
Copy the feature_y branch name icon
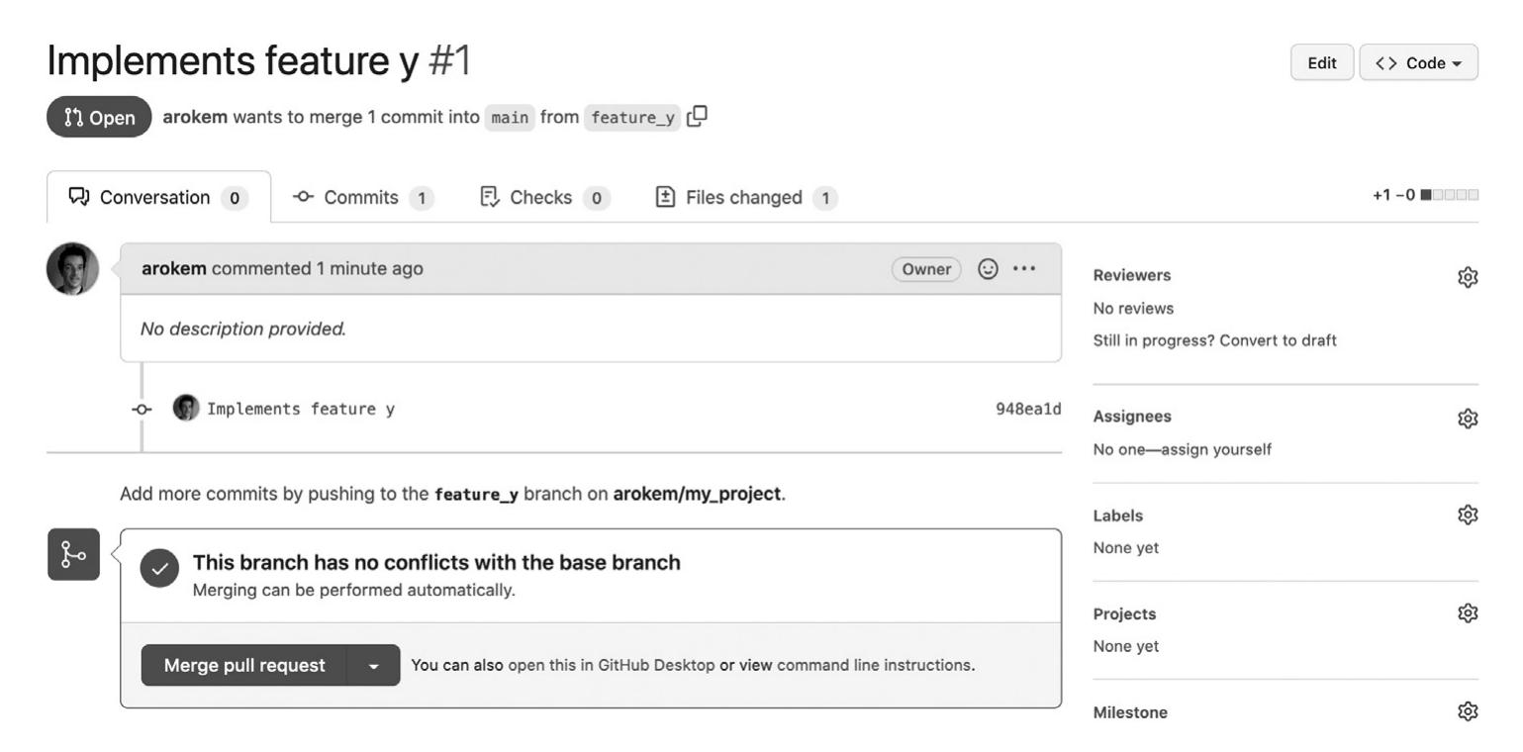(697, 117)
